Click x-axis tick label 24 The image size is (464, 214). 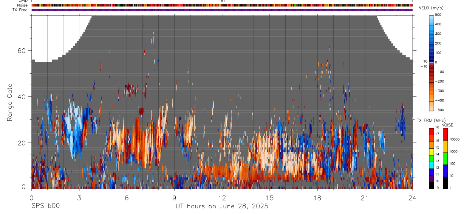(412, 198)
